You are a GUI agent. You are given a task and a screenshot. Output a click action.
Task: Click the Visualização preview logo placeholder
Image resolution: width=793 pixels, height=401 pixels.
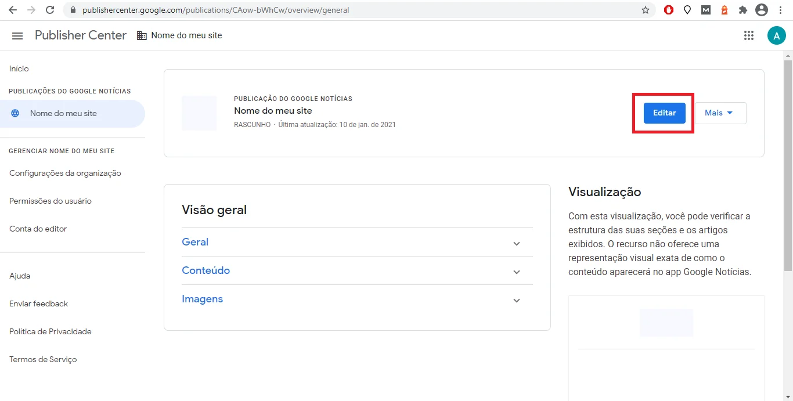point(666,323)
